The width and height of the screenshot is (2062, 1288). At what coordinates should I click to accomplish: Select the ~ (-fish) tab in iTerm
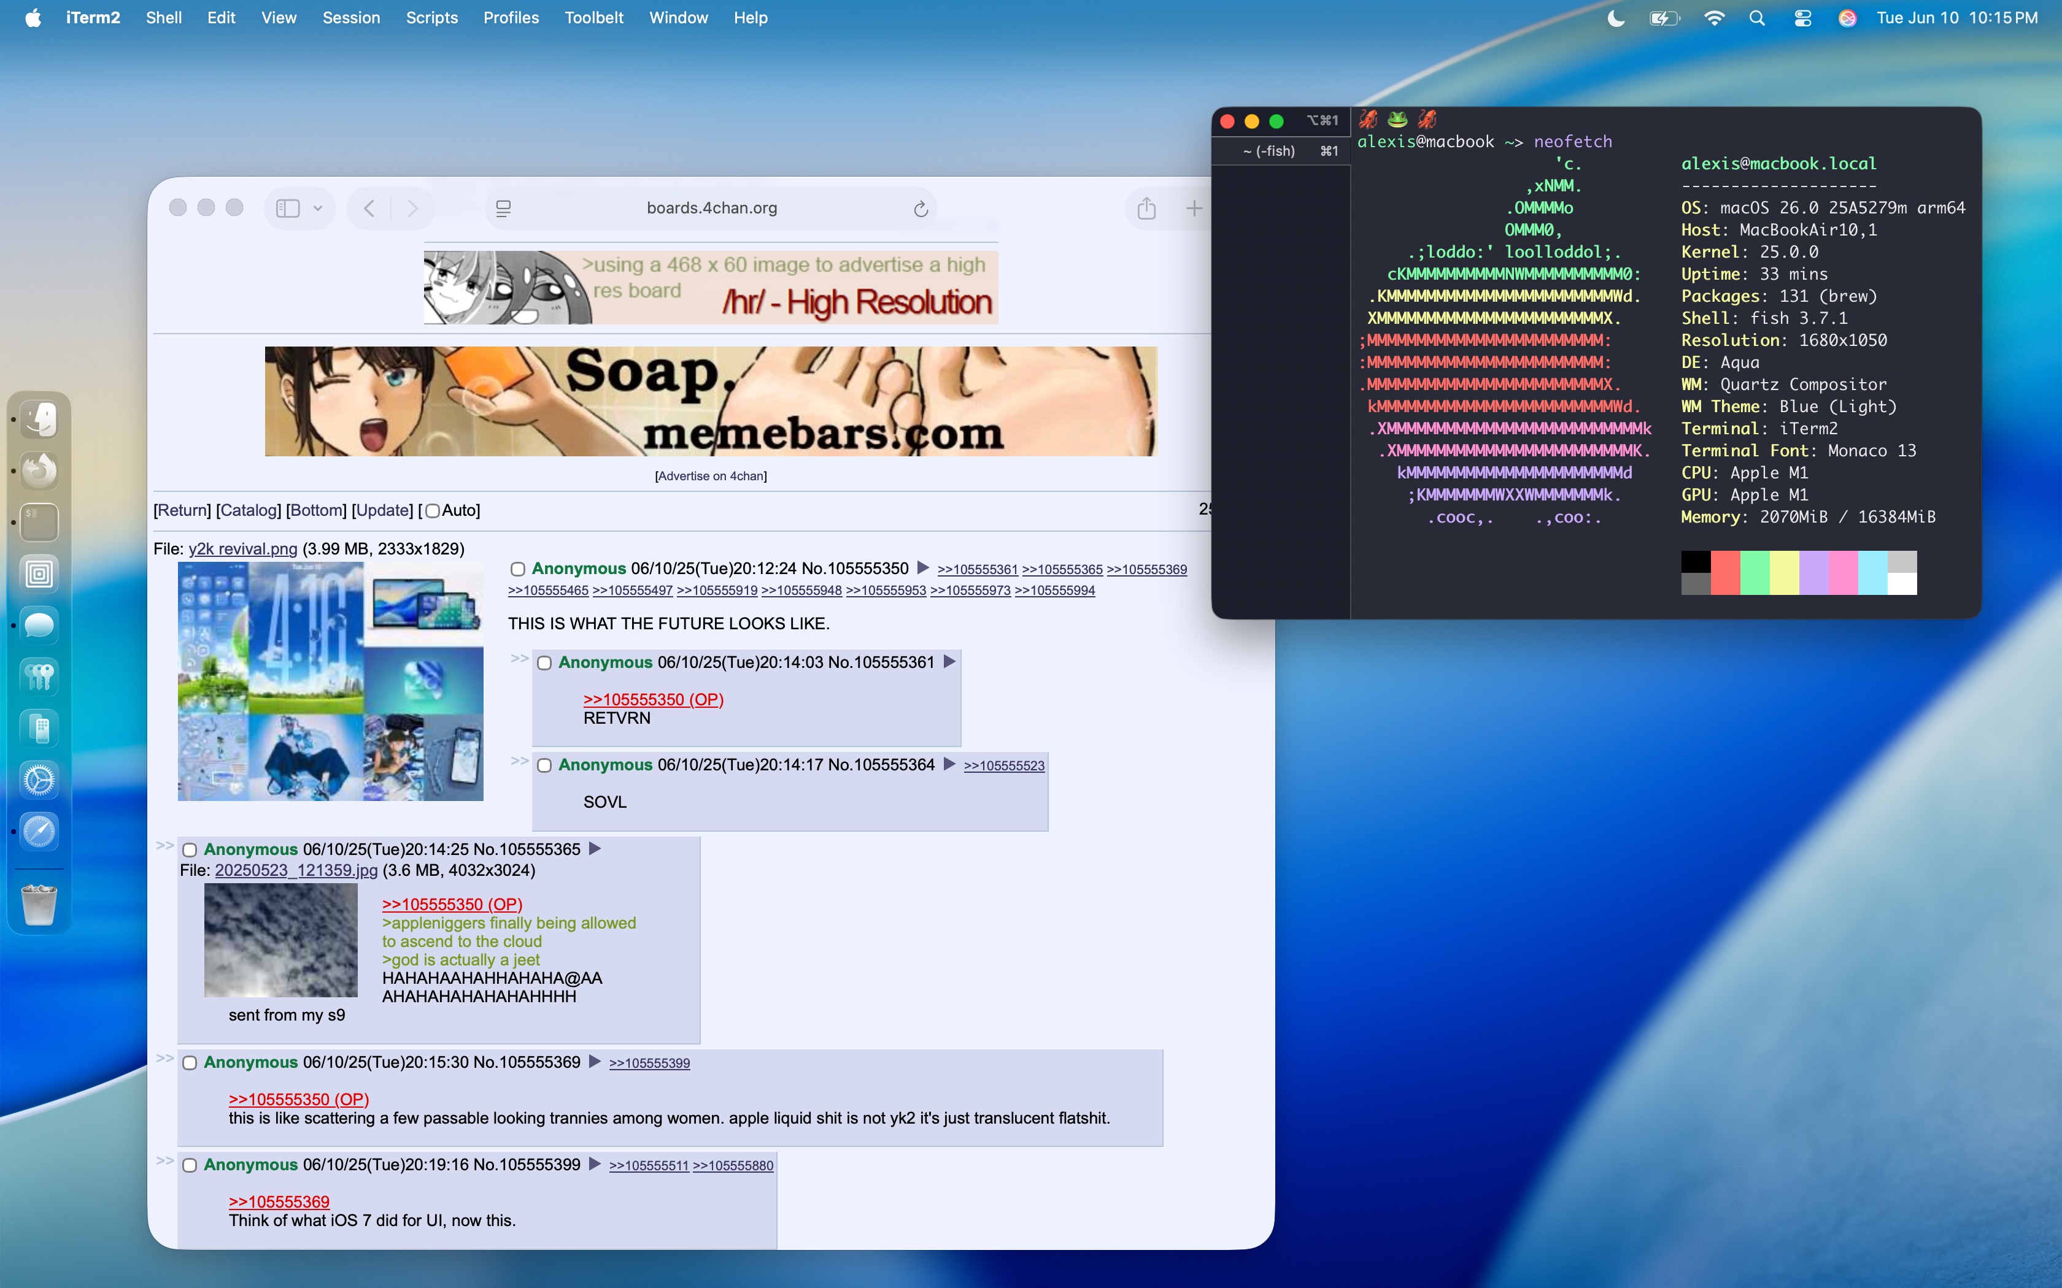tap(1281, 151)
